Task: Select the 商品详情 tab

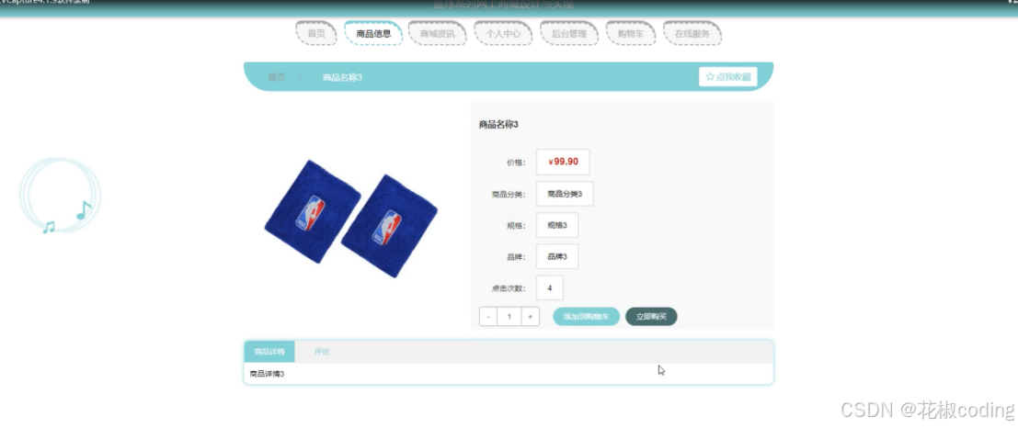Action: coord(269,352)
